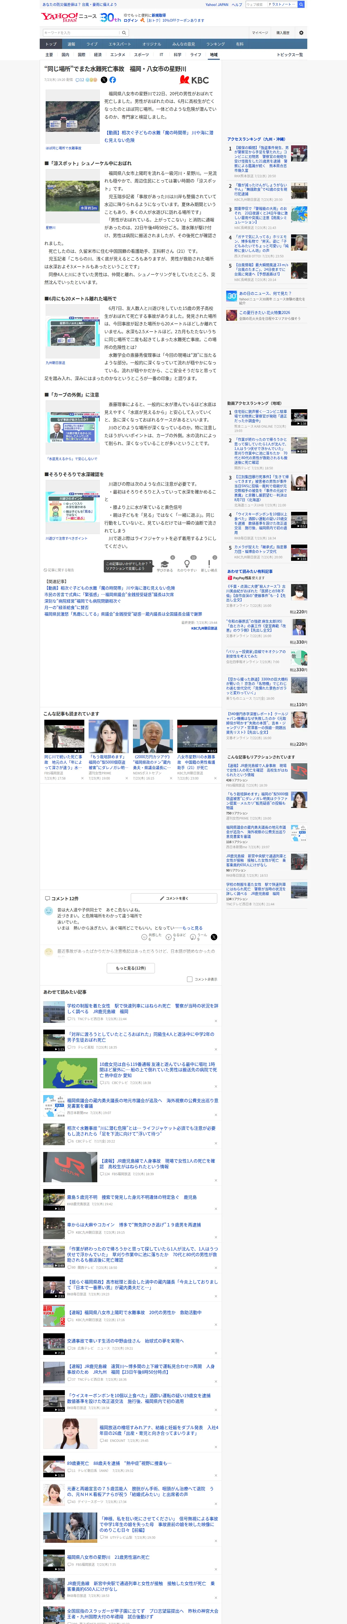Share the article on X
The image size is (347, 1624).
tap(104, 80)
